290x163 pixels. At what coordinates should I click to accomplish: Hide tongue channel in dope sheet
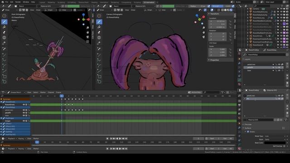(24, 121)
